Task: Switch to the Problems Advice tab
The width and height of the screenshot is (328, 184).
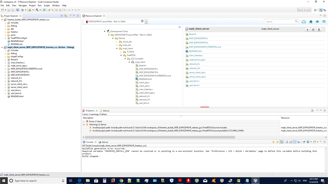Action: (104, 111)
